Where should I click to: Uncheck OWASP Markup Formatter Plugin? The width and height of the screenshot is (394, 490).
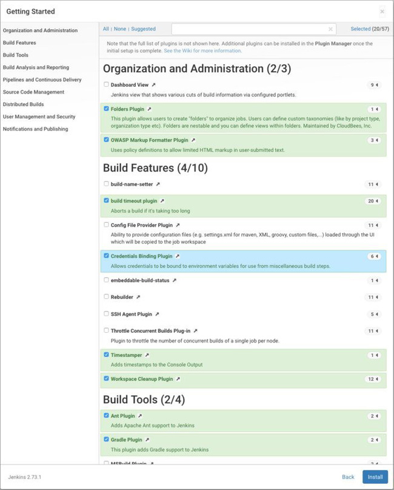click(106, 140)
